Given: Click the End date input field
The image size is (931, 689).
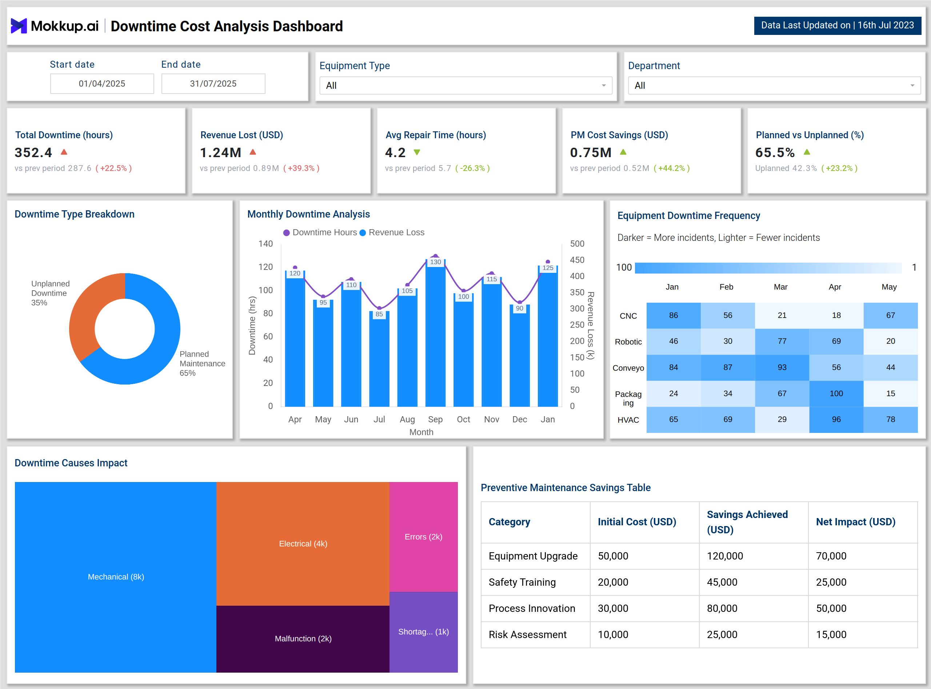Looking at the screenshot, I should [213, 83].
